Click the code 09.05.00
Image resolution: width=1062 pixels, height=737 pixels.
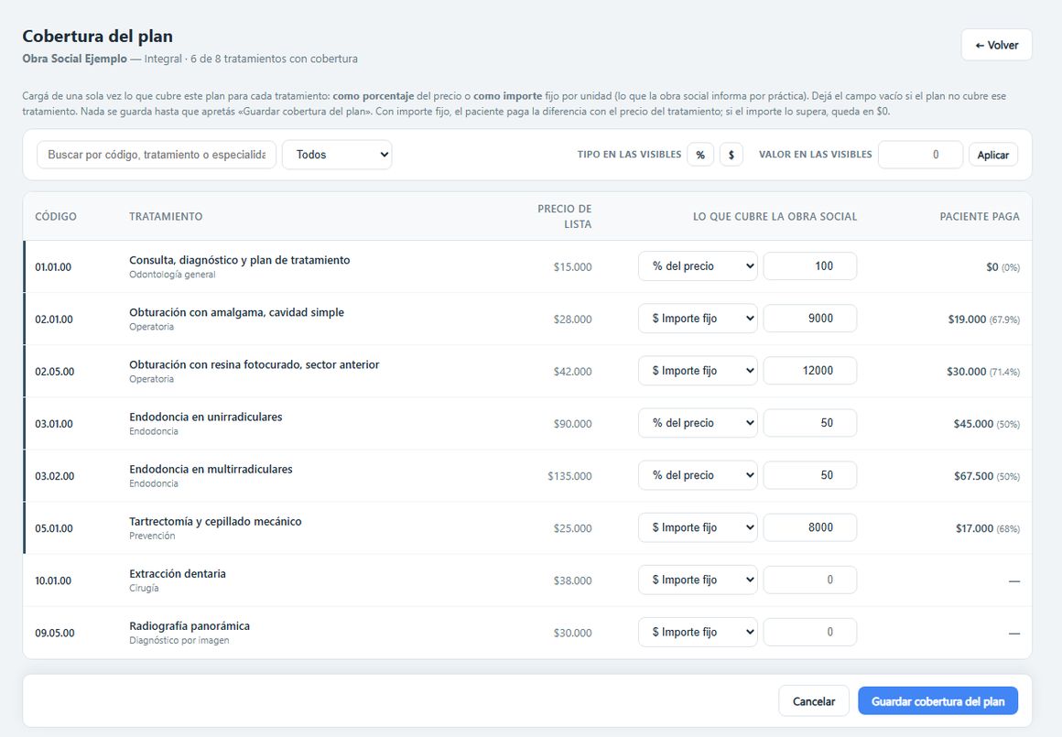pyautogui.click(x=55, y=634)
